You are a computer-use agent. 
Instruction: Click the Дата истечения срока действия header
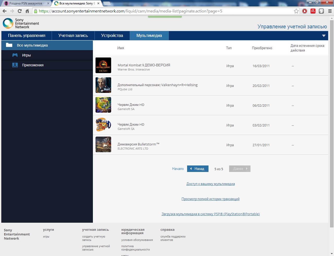click(x=307, y=48)
